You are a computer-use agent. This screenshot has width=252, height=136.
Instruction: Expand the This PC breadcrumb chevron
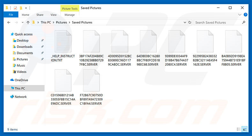click(54, 23)
